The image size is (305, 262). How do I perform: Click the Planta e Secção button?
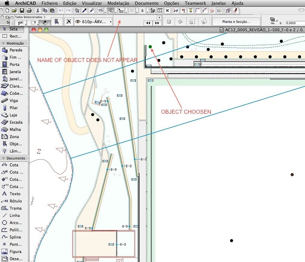(236, 22)
